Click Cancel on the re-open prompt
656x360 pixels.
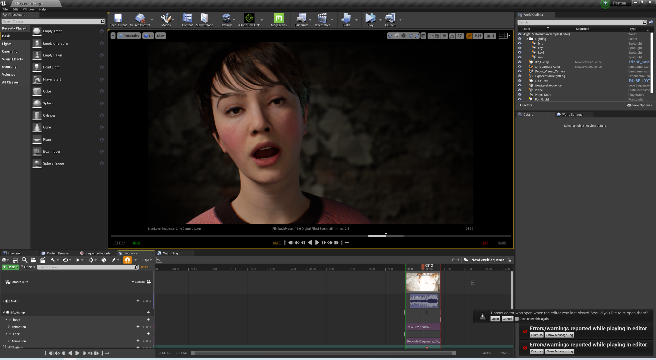click(507, 319)
